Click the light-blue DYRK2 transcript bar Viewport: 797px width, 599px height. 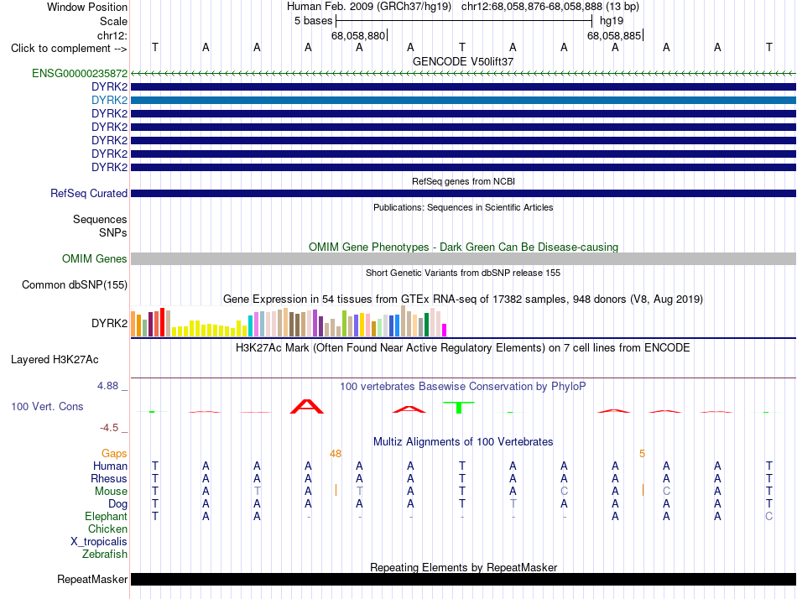pyautogui.click(x=463, y=100)
